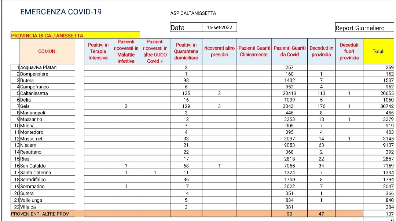Select the Positivi in Quarantena domiciliare header
The width and height of the screenshot is (396, 221).
click(x=186, y=51)
